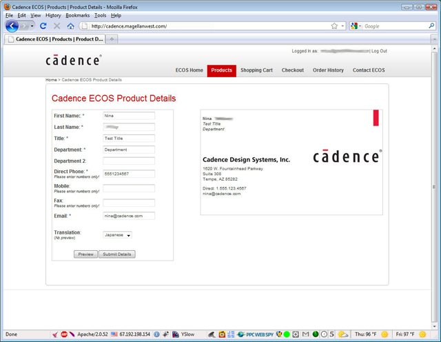Click the Preview button

[85, 254]
